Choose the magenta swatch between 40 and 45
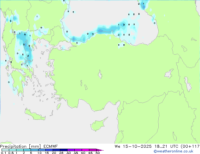Screen dimensions: 200x154 [x=85, y=150]
